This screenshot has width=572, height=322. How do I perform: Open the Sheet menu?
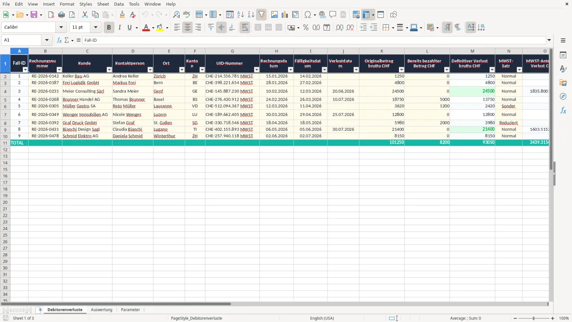click(x=103, y=4)
